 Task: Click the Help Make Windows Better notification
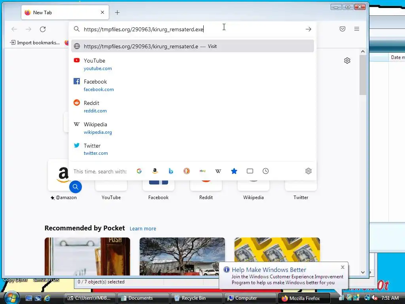pos(283,276)
